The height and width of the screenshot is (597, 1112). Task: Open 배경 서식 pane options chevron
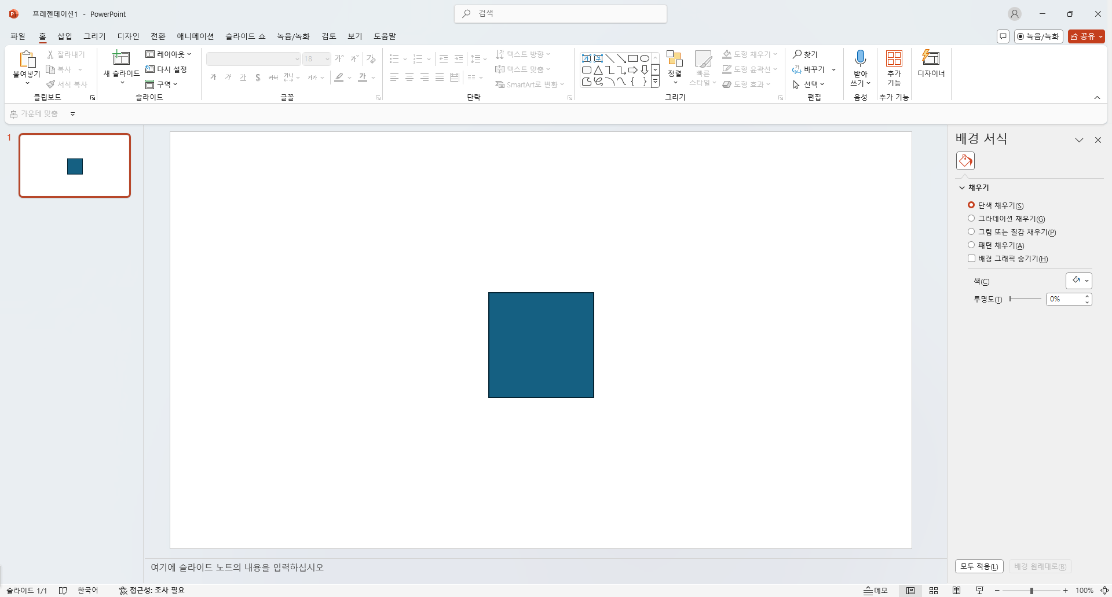pyautogui.click(x=1079, y=140)
